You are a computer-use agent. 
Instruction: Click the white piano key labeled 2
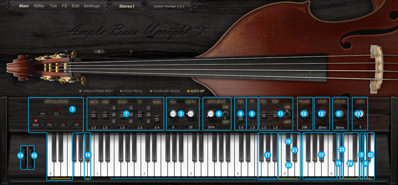[144, 169]
